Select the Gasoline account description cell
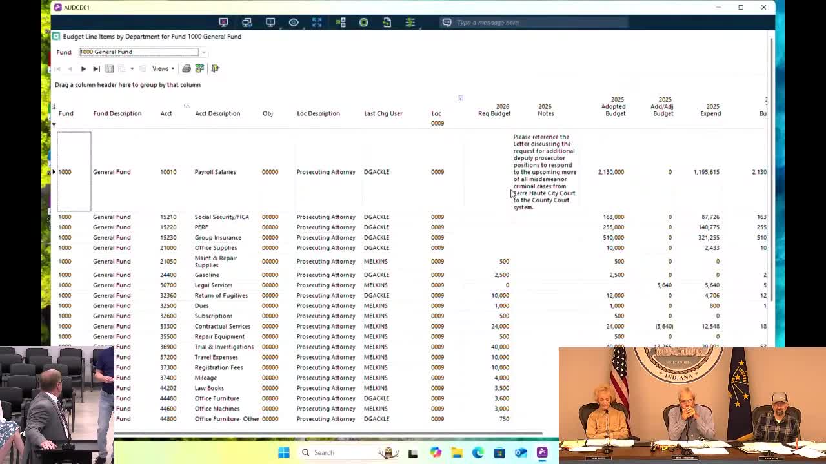 coord(206,275)
